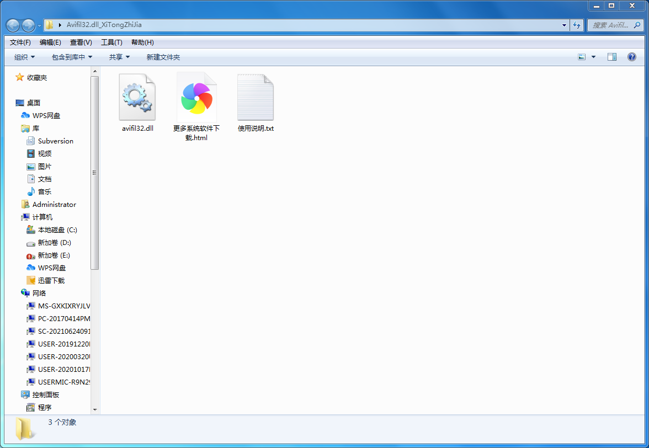Click the avifil32.dll file name label
Viewport: 649px width, 448px height.
pyautogui.click(x=137, y=128)
